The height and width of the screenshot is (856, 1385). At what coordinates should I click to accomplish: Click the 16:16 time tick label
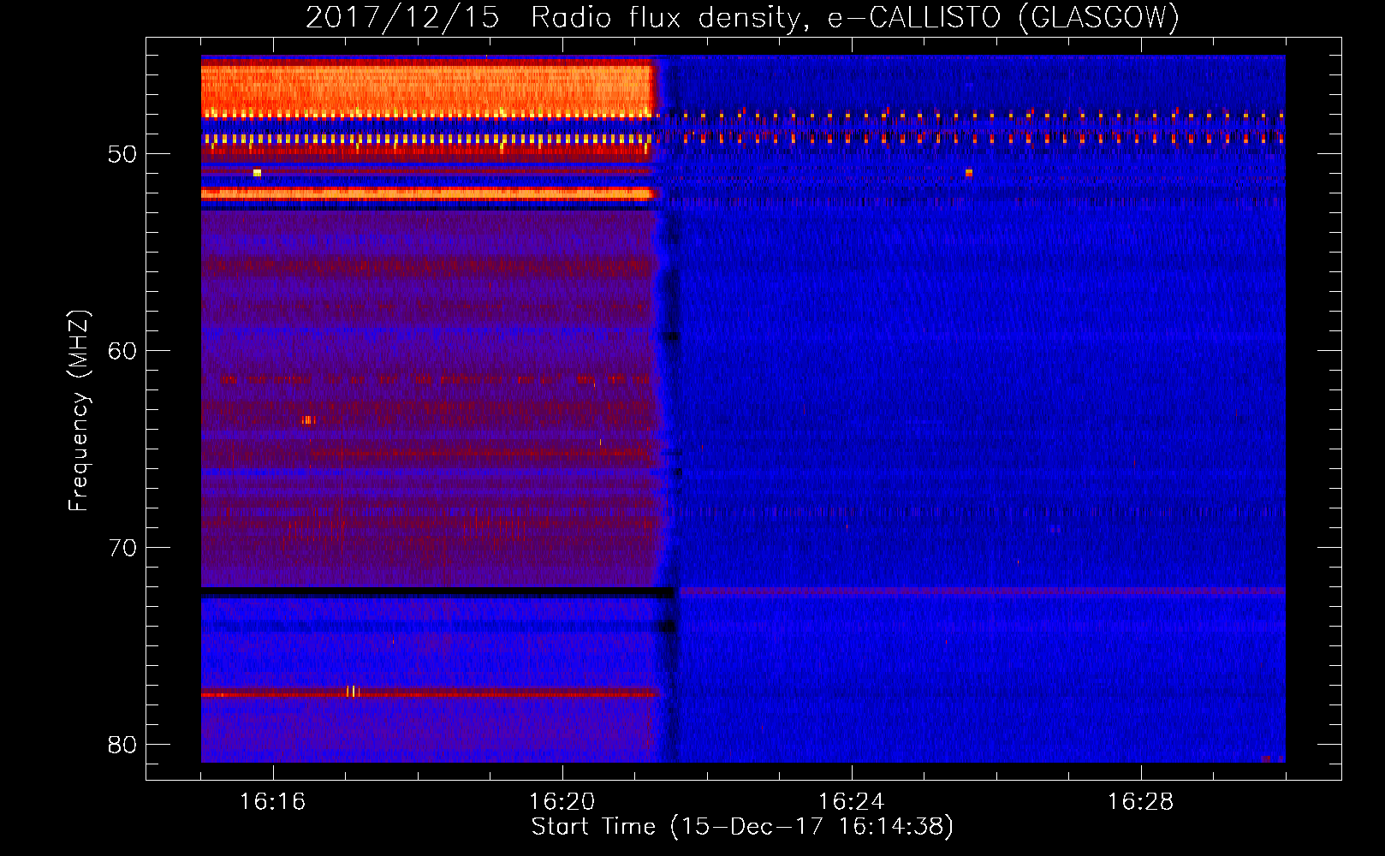tap(272, 802)
